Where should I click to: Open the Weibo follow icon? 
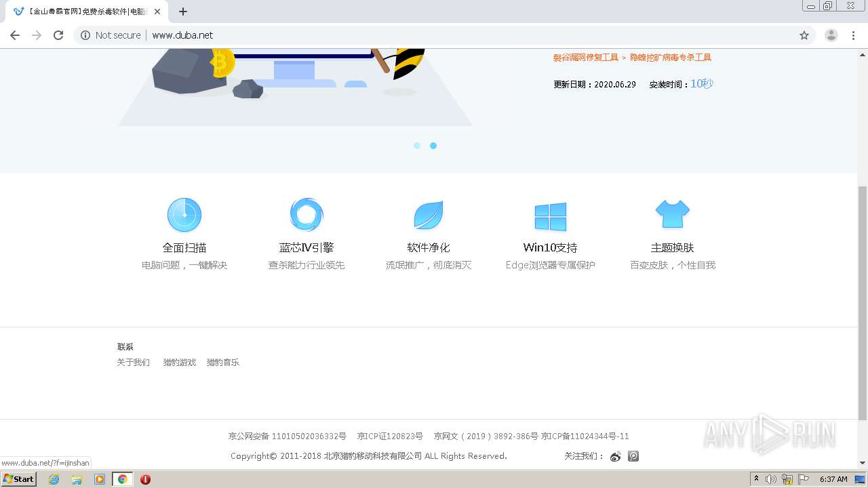coord(616,456)
